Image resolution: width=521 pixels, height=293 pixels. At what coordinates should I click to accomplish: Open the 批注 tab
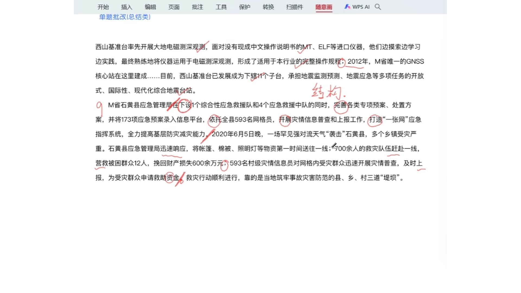[198, 7]
